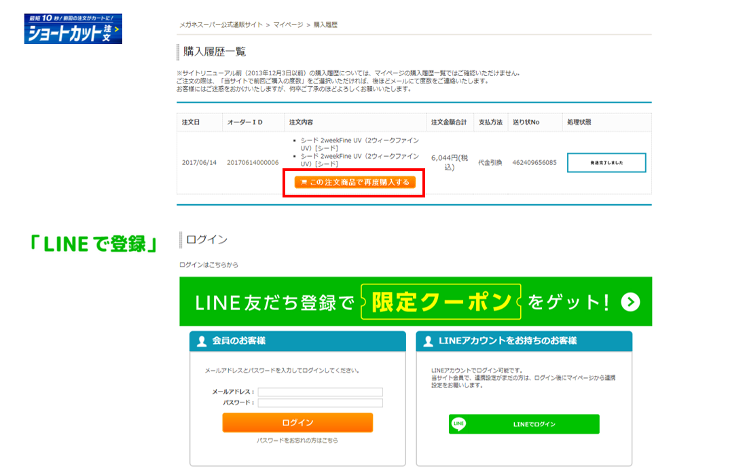
Task: Click 注文金額合計 column header
Action: (449, 122)
